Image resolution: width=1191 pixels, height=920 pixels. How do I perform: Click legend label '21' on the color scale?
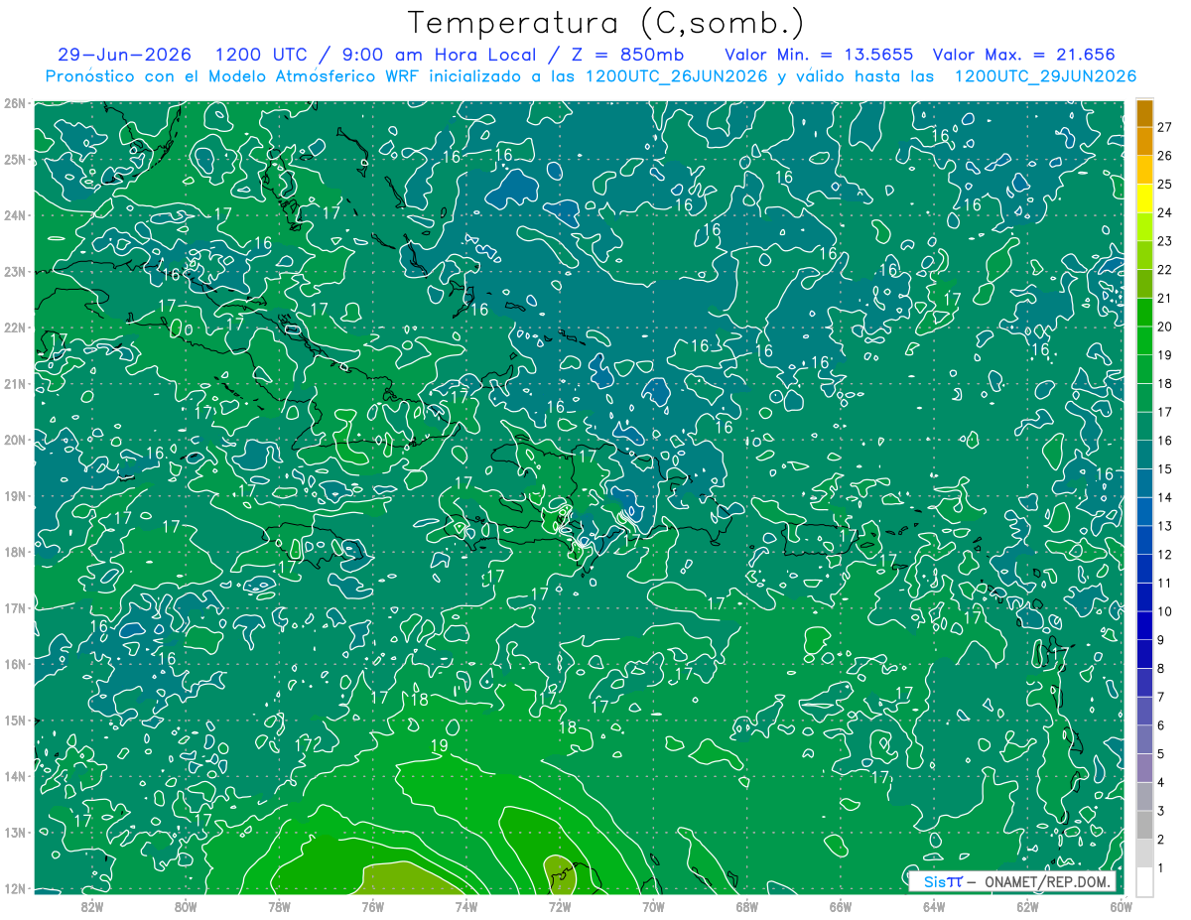pos(1165,298)
